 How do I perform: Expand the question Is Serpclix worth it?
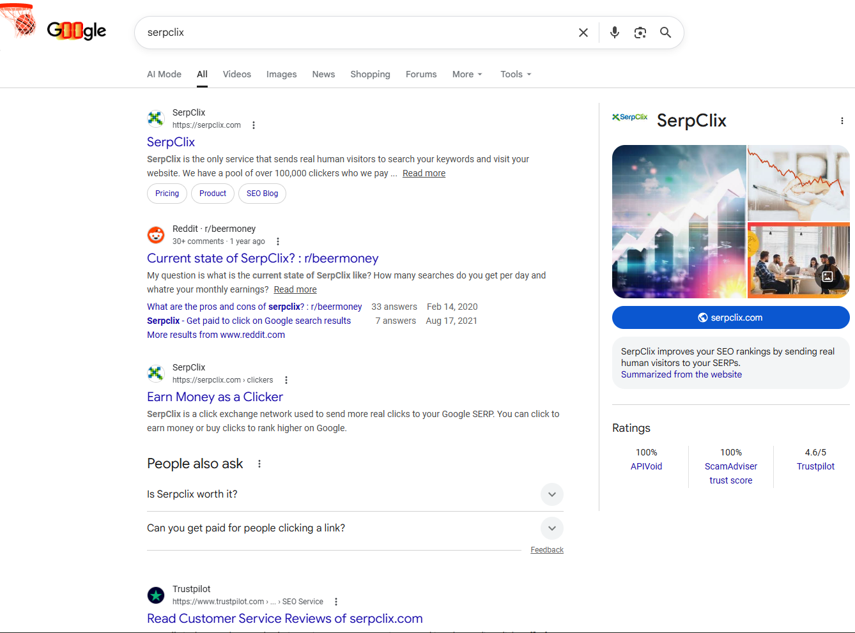coord(551,494)
